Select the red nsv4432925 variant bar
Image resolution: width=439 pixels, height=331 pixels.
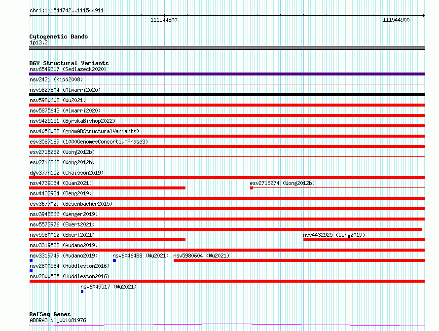(364, 240)
